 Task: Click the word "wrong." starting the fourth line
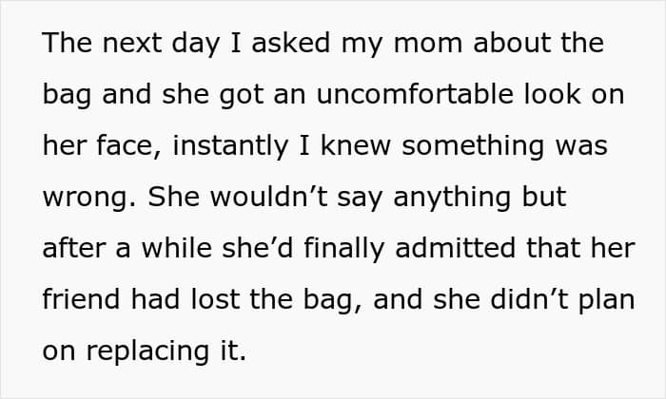tap(89, 198)
